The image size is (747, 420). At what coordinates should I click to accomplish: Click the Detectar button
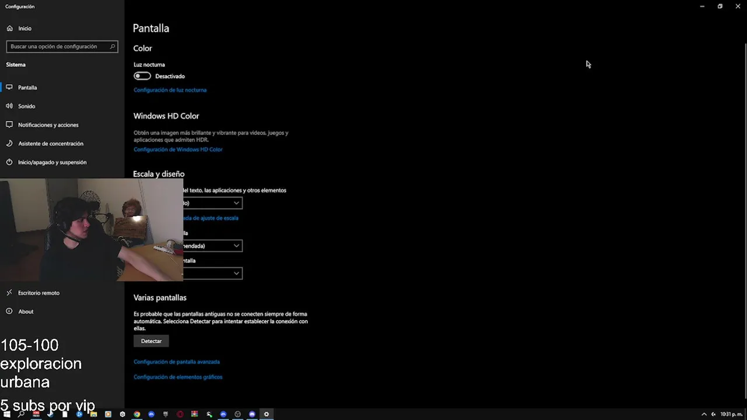[x=151, y=341]
